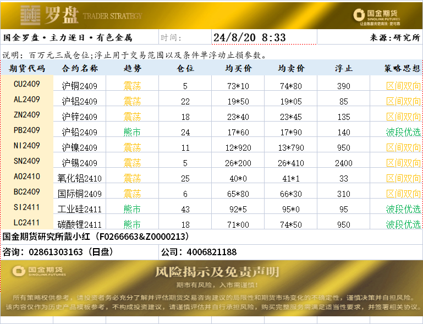Select the 390 stop value for 沪铜2409
Image resolution: width=423 pixels, height=324 pixels.
click(343, 83)
